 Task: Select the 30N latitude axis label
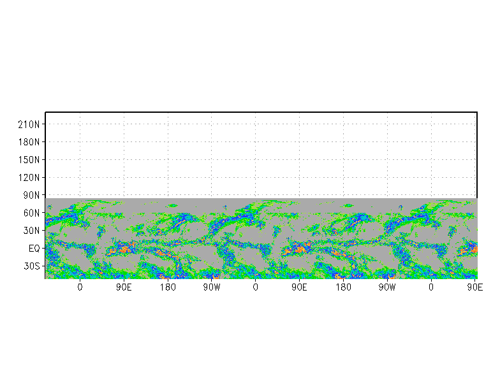click(x=32, y=231)
